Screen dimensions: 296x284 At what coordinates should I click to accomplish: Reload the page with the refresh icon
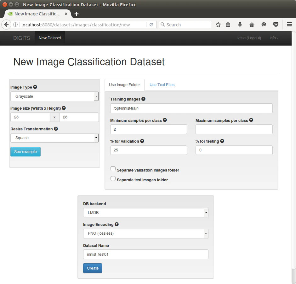[151, 25]
